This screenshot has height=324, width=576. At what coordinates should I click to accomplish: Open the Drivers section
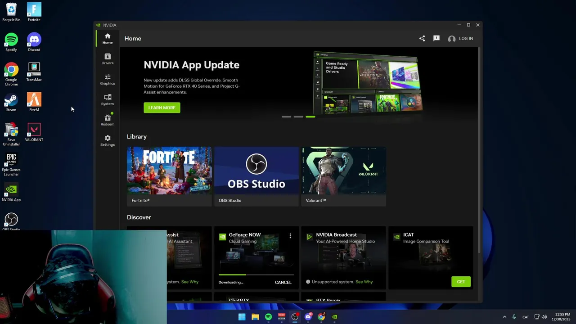(107, 59)
